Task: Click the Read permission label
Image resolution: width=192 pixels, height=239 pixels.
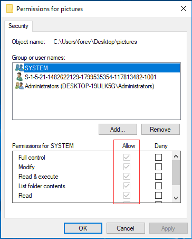Action: point(25,196)
